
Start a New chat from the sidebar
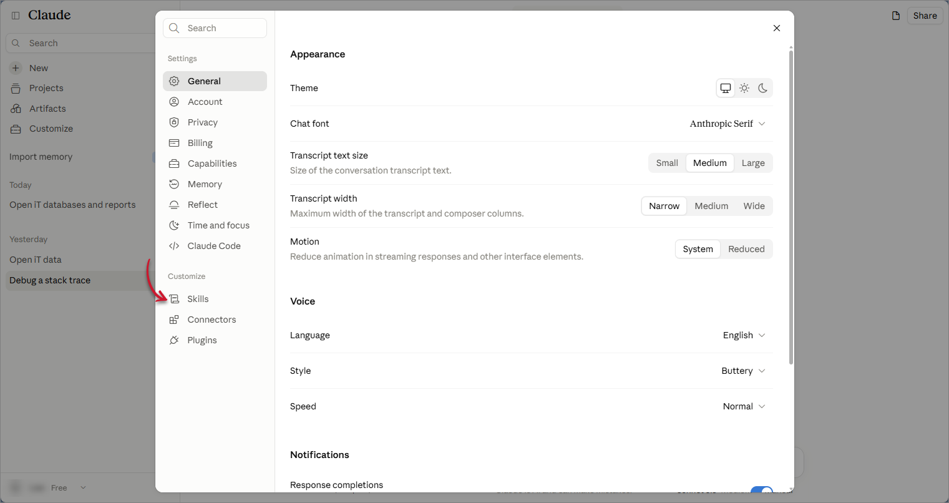click(x=39, y=68)
